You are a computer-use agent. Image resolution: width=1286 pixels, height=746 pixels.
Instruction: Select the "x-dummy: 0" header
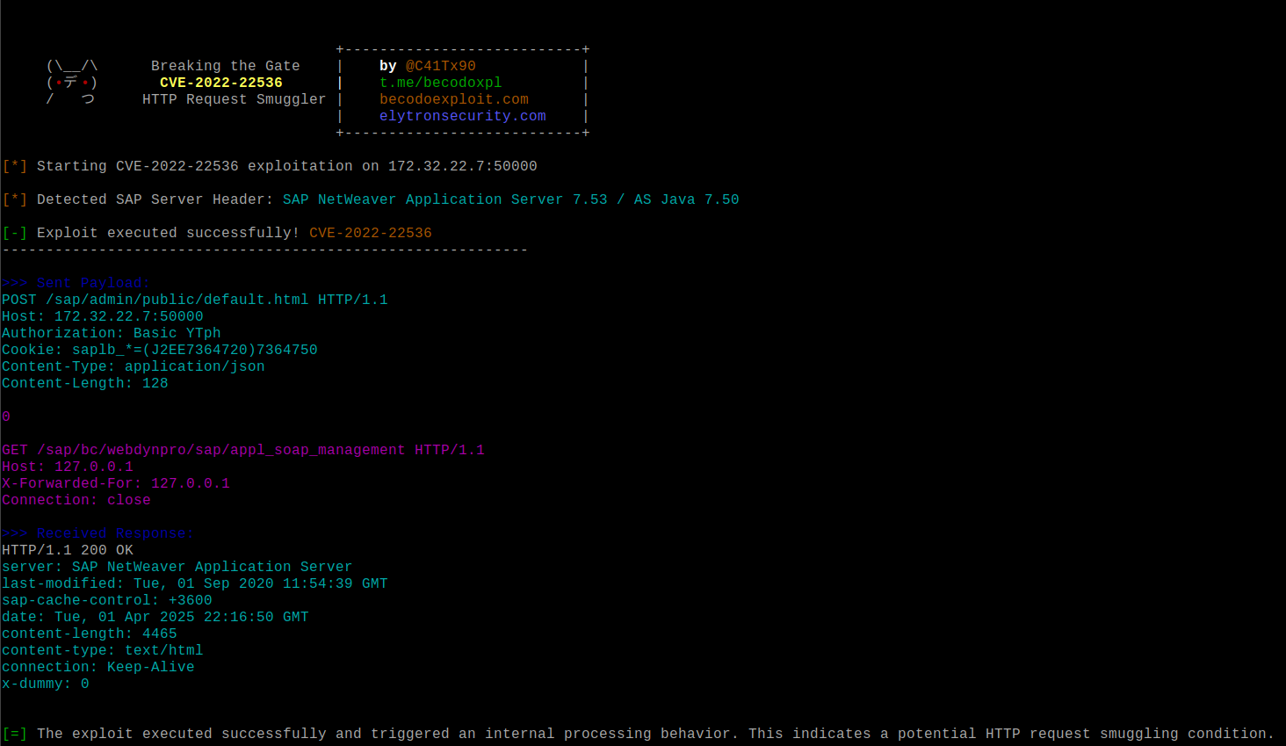pyautogui.click(x=46, y=684)
